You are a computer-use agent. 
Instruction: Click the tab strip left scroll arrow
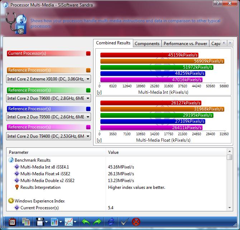tap(224, 43)
